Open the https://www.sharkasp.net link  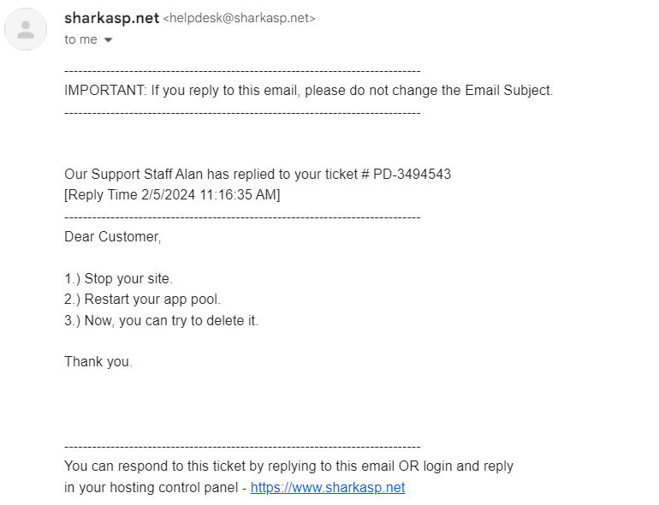tap(327, 488)
